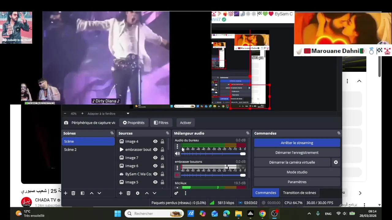This screenshot has height=220, width=392.
Task: Lock the Image 7 source
Action: tap(162, 158)
